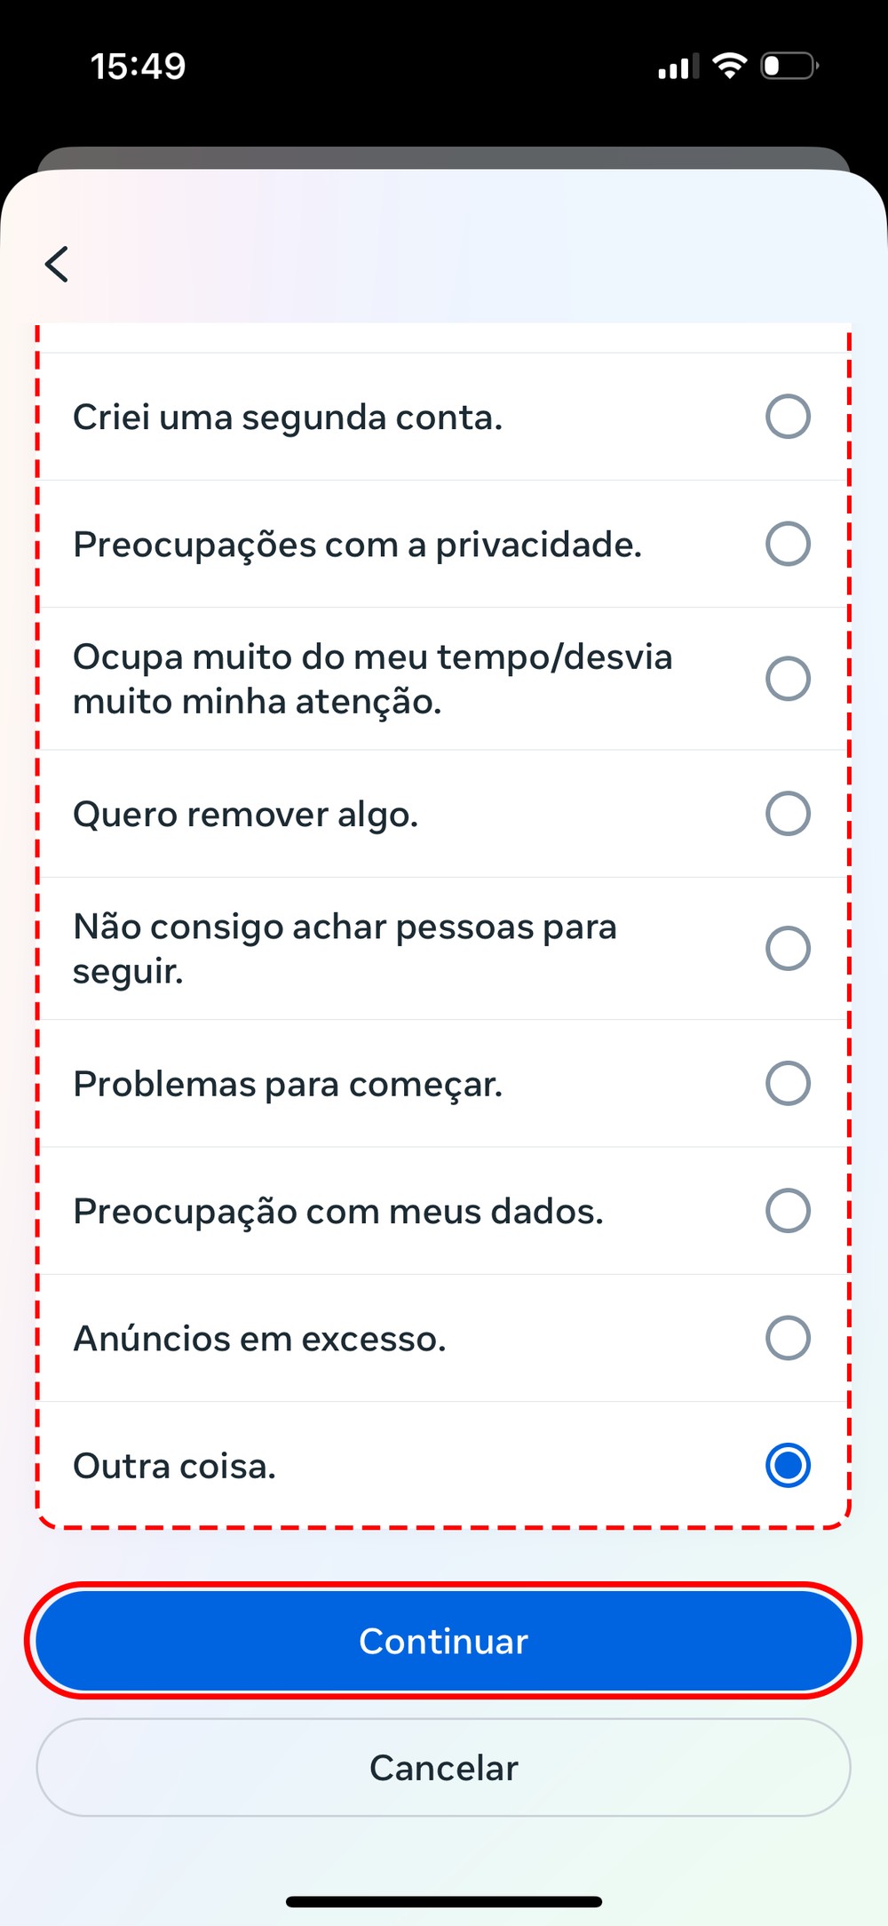The image size is (888, 1926).
Task: Tap the selected 'Outra coisa' radio button
Action: click(x=788, y=1465)
